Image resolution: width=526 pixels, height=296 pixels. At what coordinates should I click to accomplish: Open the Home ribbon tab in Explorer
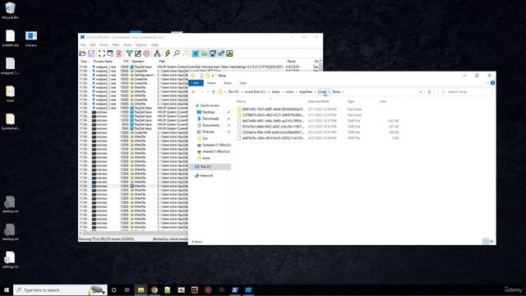click(x=211, y=83)
